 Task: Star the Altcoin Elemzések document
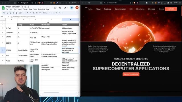(x=22, y=7)
